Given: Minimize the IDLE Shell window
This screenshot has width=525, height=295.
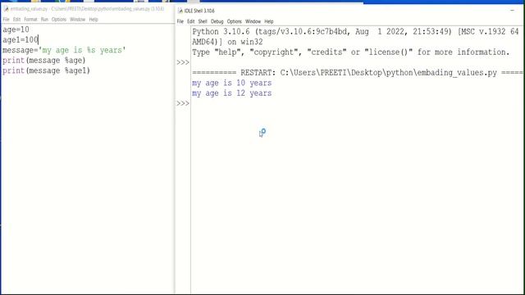Looking at the screenshot, I should [x=512, y=11].
